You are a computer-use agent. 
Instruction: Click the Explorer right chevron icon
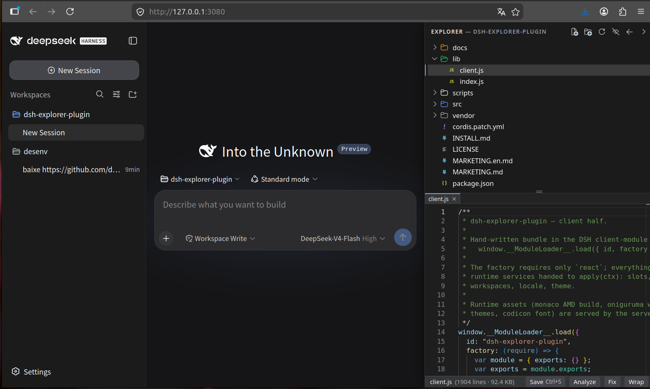(643, 32)
